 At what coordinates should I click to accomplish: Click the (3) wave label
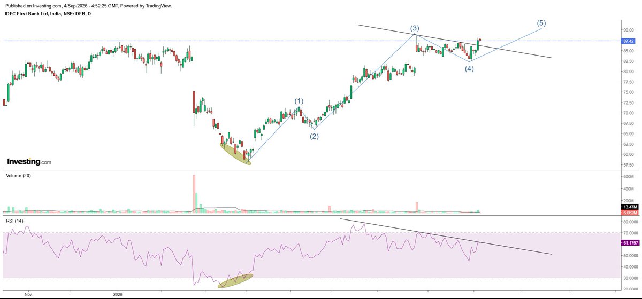(x=415, y=28)
